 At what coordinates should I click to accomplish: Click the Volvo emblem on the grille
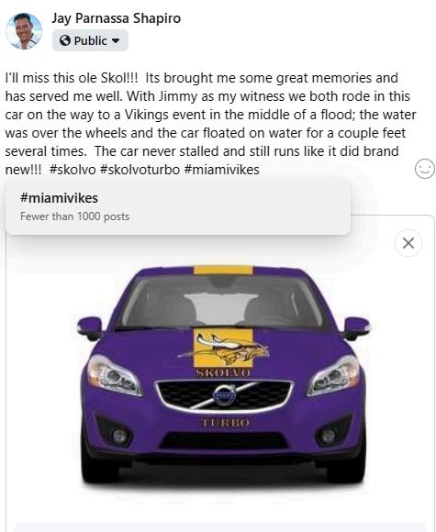[223, 395]
